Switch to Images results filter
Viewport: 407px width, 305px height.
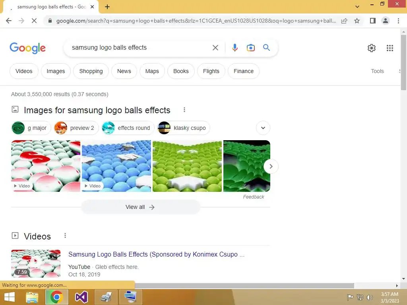tap(56, 71)
